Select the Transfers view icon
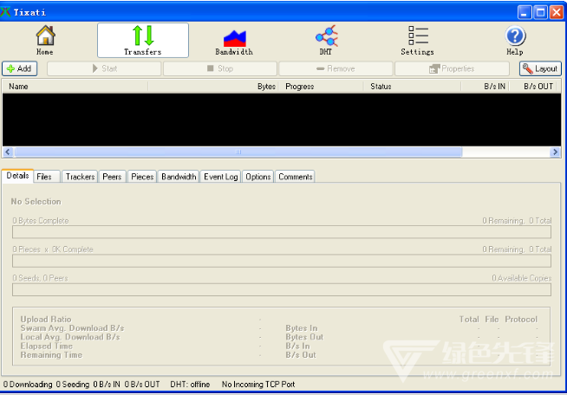 pyautogui.click(x=143, y=40)
